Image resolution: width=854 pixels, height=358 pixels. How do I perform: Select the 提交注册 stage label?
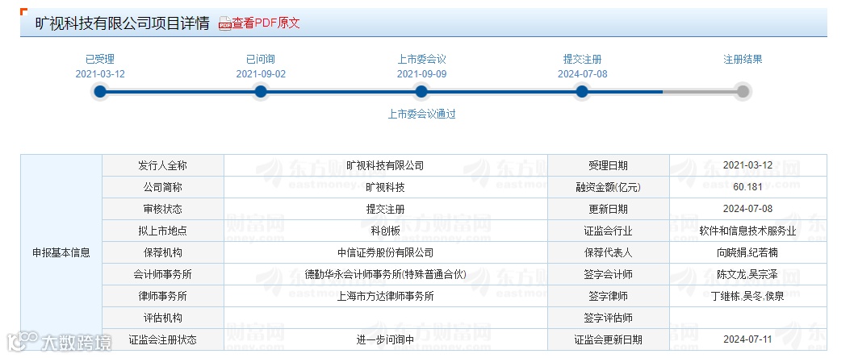(582, 60)
